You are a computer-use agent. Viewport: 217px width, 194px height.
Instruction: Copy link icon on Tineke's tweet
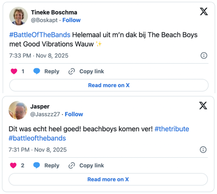coord(71,71)
